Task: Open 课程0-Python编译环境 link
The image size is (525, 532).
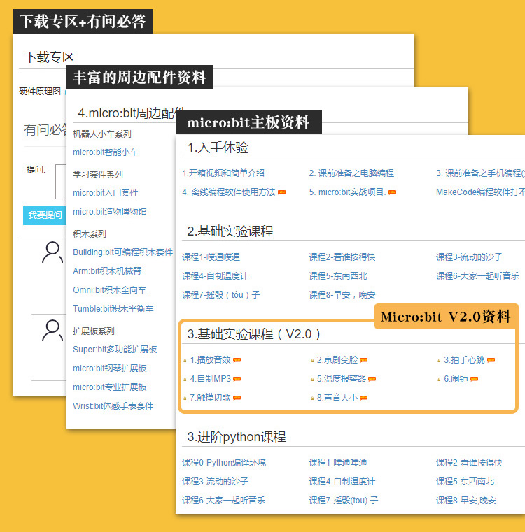Action: 224,463
